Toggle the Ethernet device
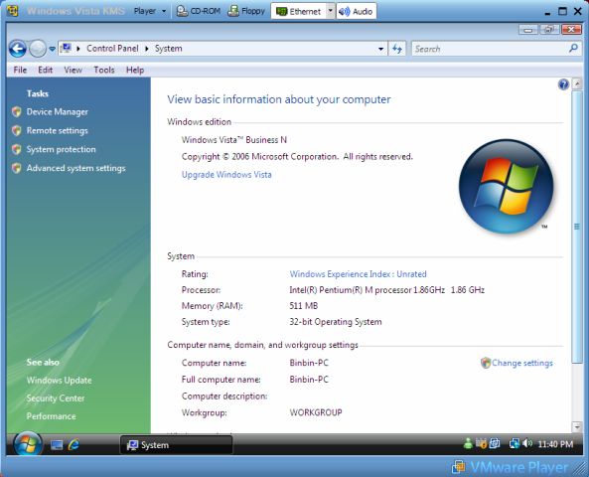The height and width of the screenshot is (477, 589). [298, 11]
